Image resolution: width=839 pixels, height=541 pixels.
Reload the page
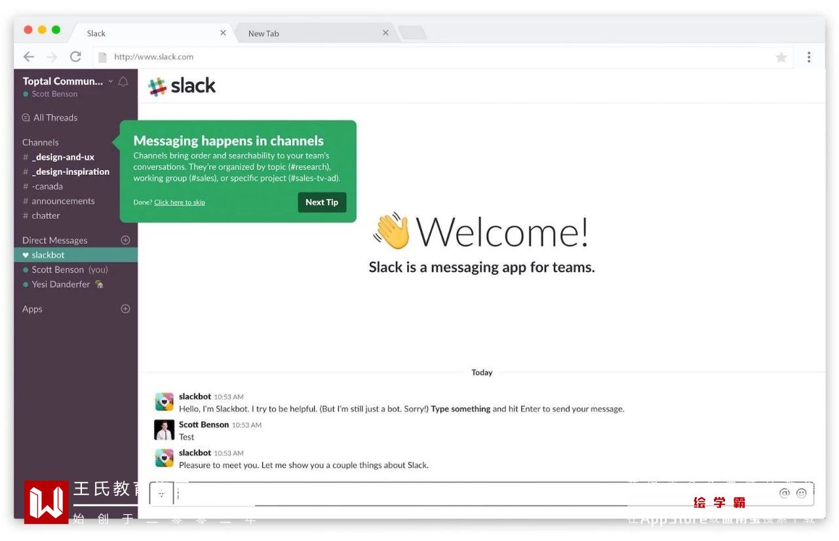coord(76,57)
